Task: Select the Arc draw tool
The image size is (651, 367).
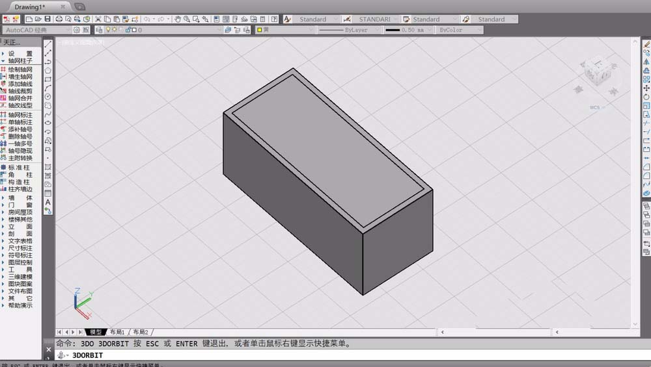Action: coord(48,88)
